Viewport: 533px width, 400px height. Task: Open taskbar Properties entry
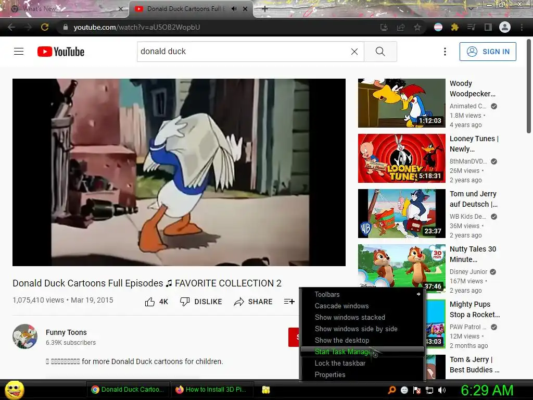[362, 374]
